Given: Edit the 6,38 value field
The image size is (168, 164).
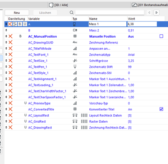Looking at the screenshot, I should pyautogui.click(x=142, y=24).
